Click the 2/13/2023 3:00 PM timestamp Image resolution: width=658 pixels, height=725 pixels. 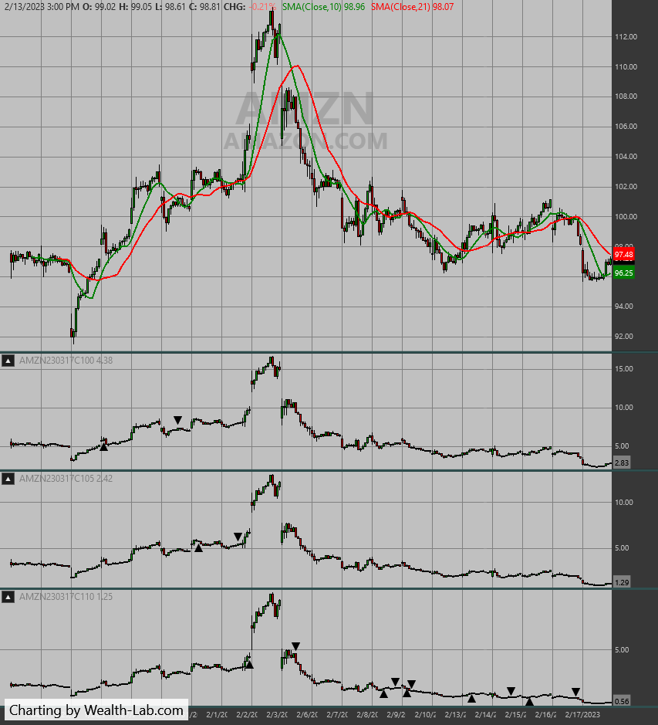[42, 7]
